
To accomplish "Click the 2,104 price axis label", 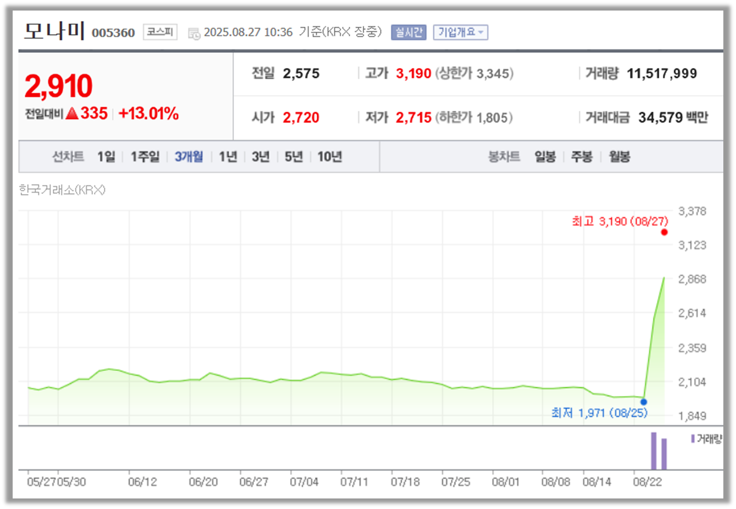I will coord(692,382).
